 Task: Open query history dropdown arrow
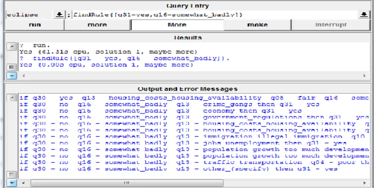point(364,15)
